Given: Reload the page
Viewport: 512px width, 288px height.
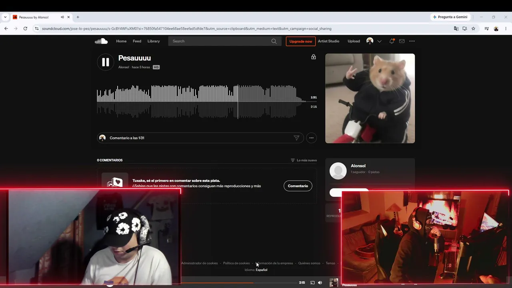Looking at the screenshot, I should click(x=25, y=28).
